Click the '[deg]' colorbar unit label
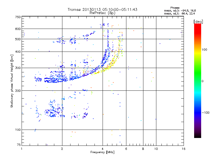The height and width of the screenshot is (162, 216). coord(198,22)
